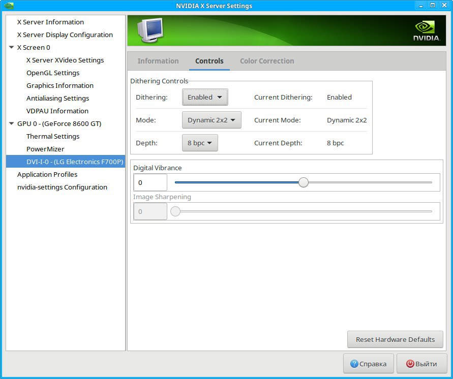The width and height of the screenshot is (453, 379).
Task: Click the Выйти quit button
Action: [x=421, y=364]
